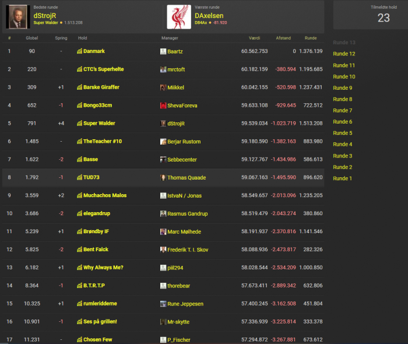
Task: Click the avatar icon of manager mrctoft
Action: pyautogui.click(x=163, y=69)
